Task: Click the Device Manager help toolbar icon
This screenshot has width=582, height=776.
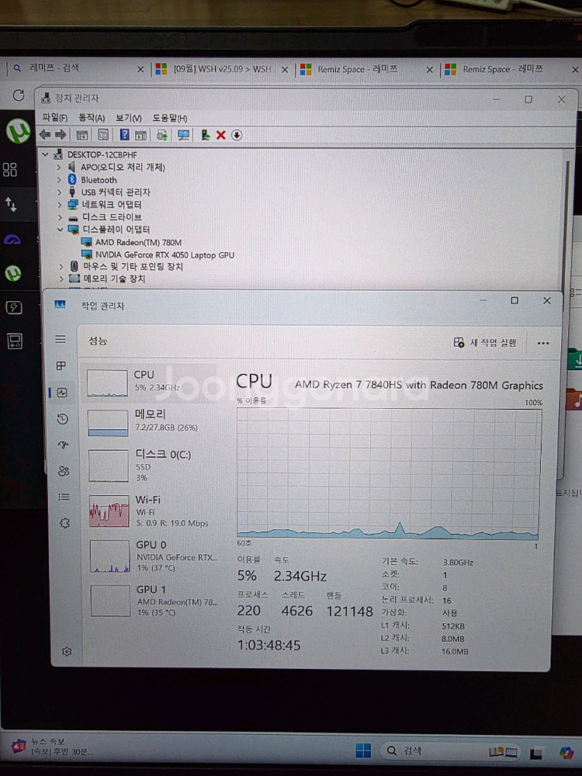Action: point(123,135)
